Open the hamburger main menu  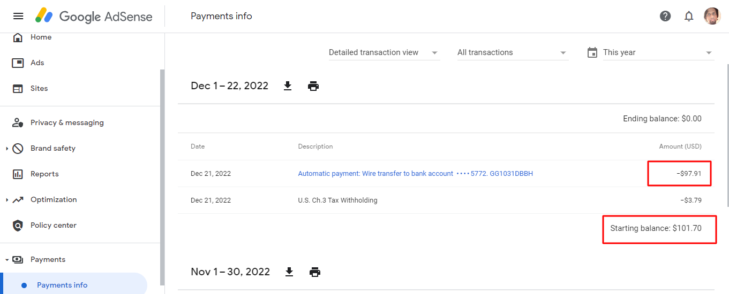(18, 16)
